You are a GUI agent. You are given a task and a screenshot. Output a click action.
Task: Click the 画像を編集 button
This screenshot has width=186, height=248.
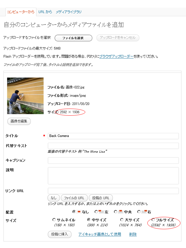point(19,121)
